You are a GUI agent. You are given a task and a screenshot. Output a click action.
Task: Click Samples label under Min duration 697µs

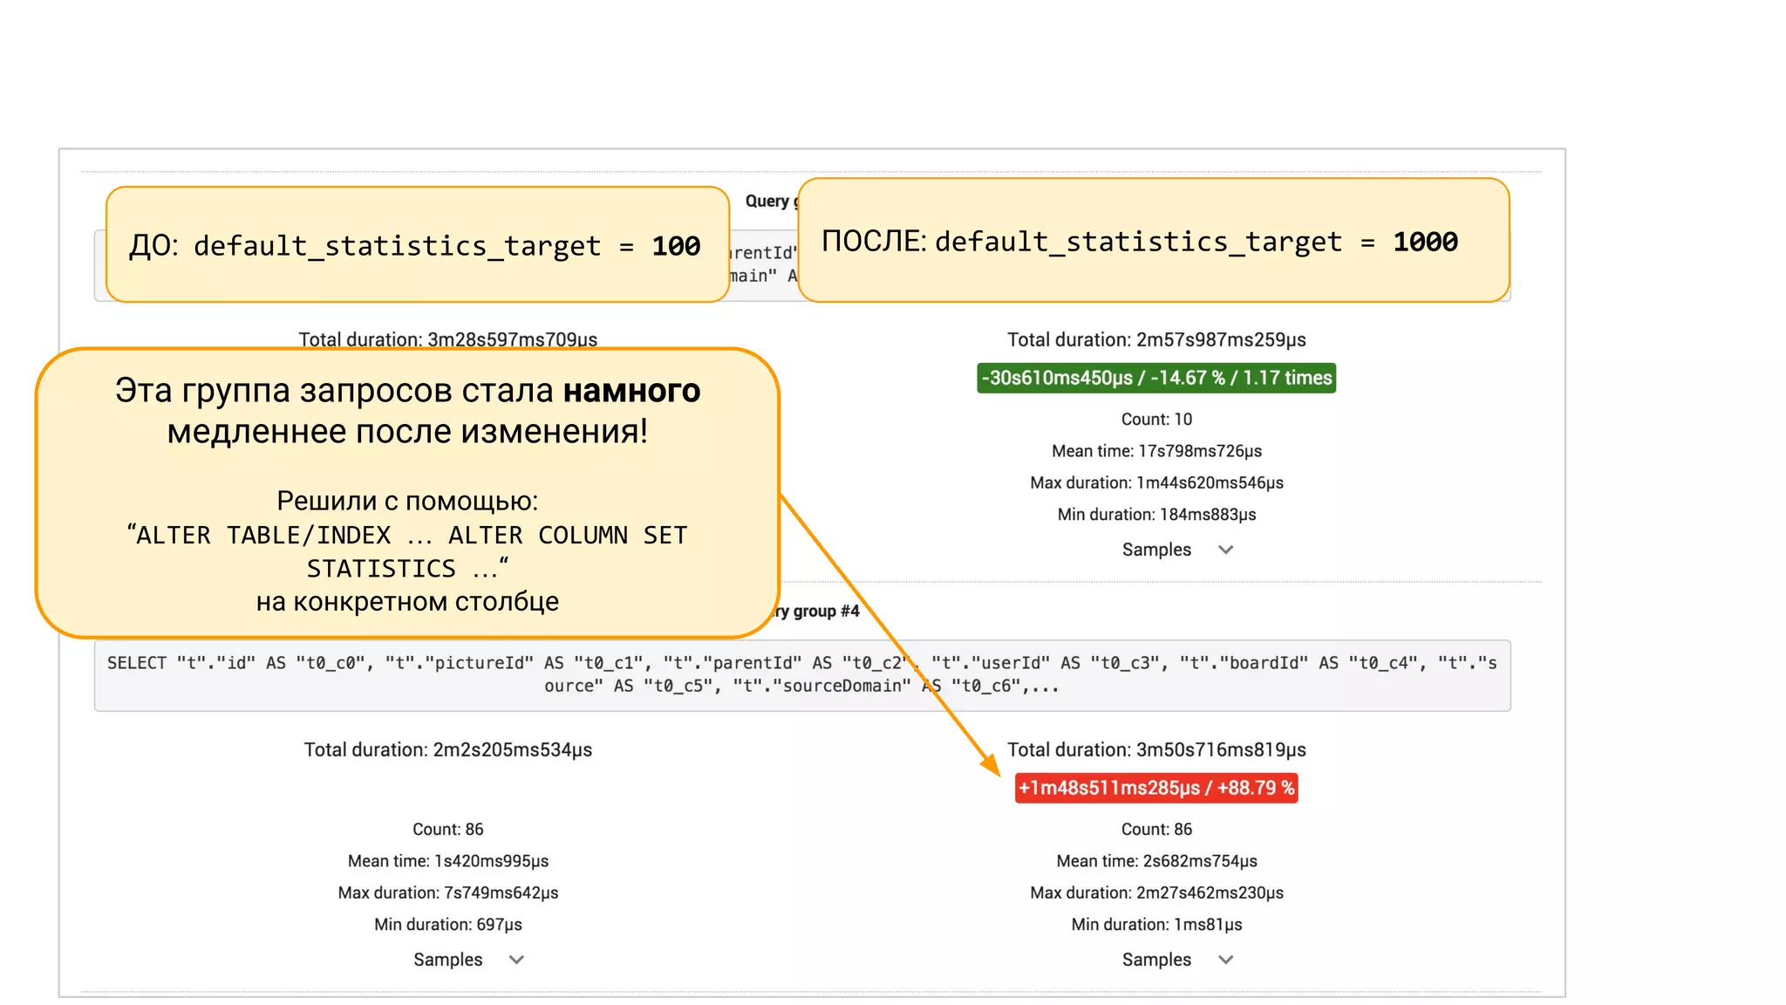click(447, 960)
